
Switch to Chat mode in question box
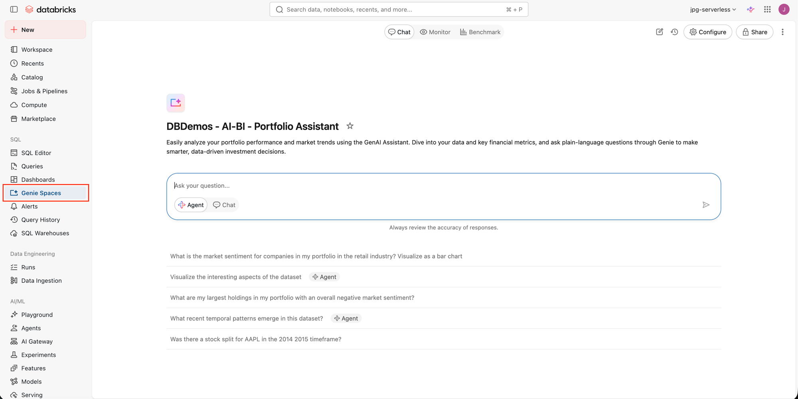[224, 205]
